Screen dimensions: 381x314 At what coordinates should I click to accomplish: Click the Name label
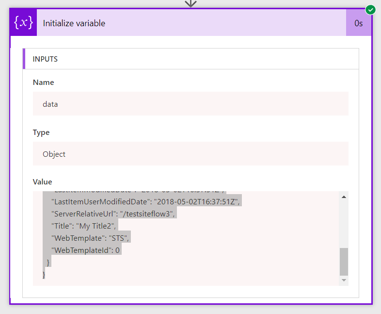point(43,82)
